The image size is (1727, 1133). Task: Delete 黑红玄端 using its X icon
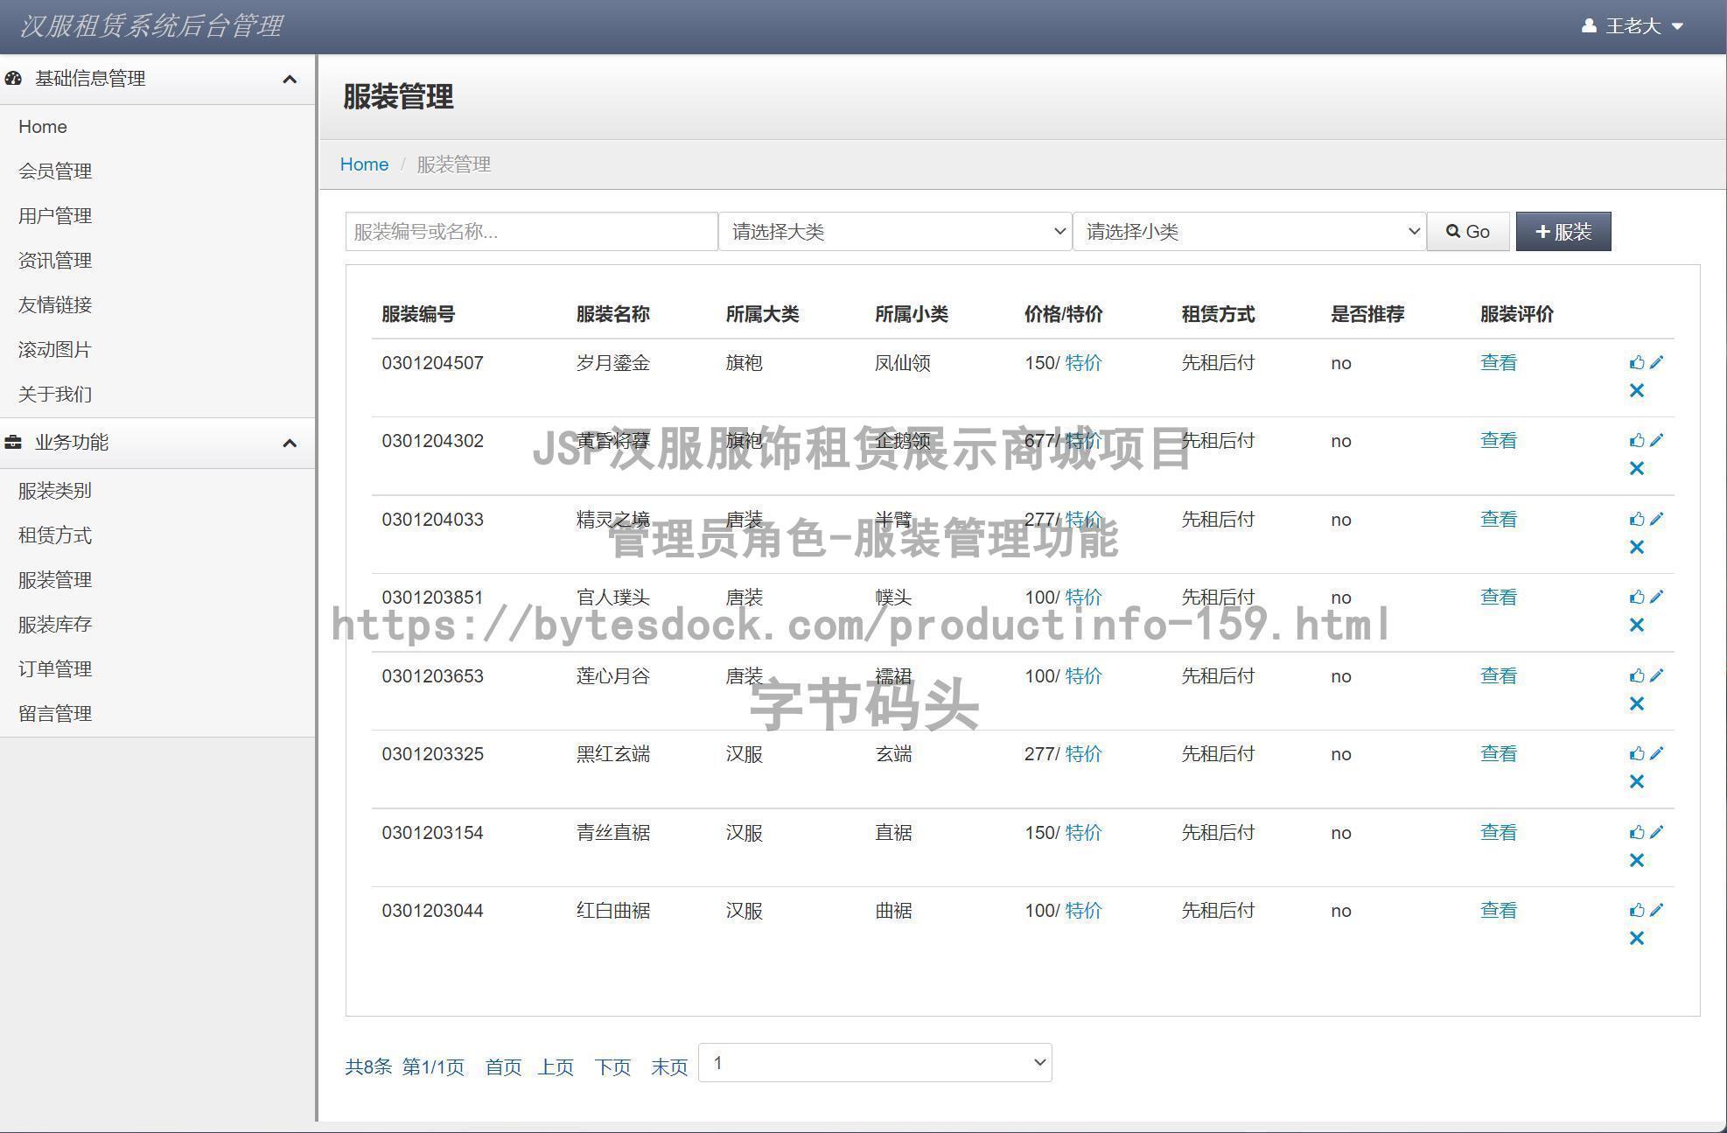tap(1637, 781)
